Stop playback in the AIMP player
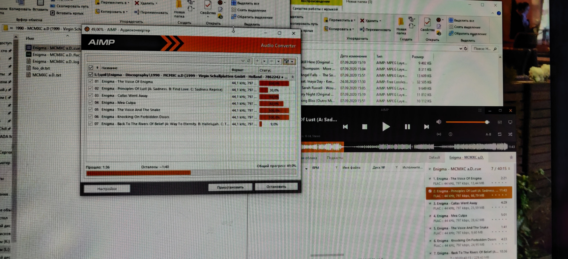Viewport: 568px width, 259px height. pos(364,127)
